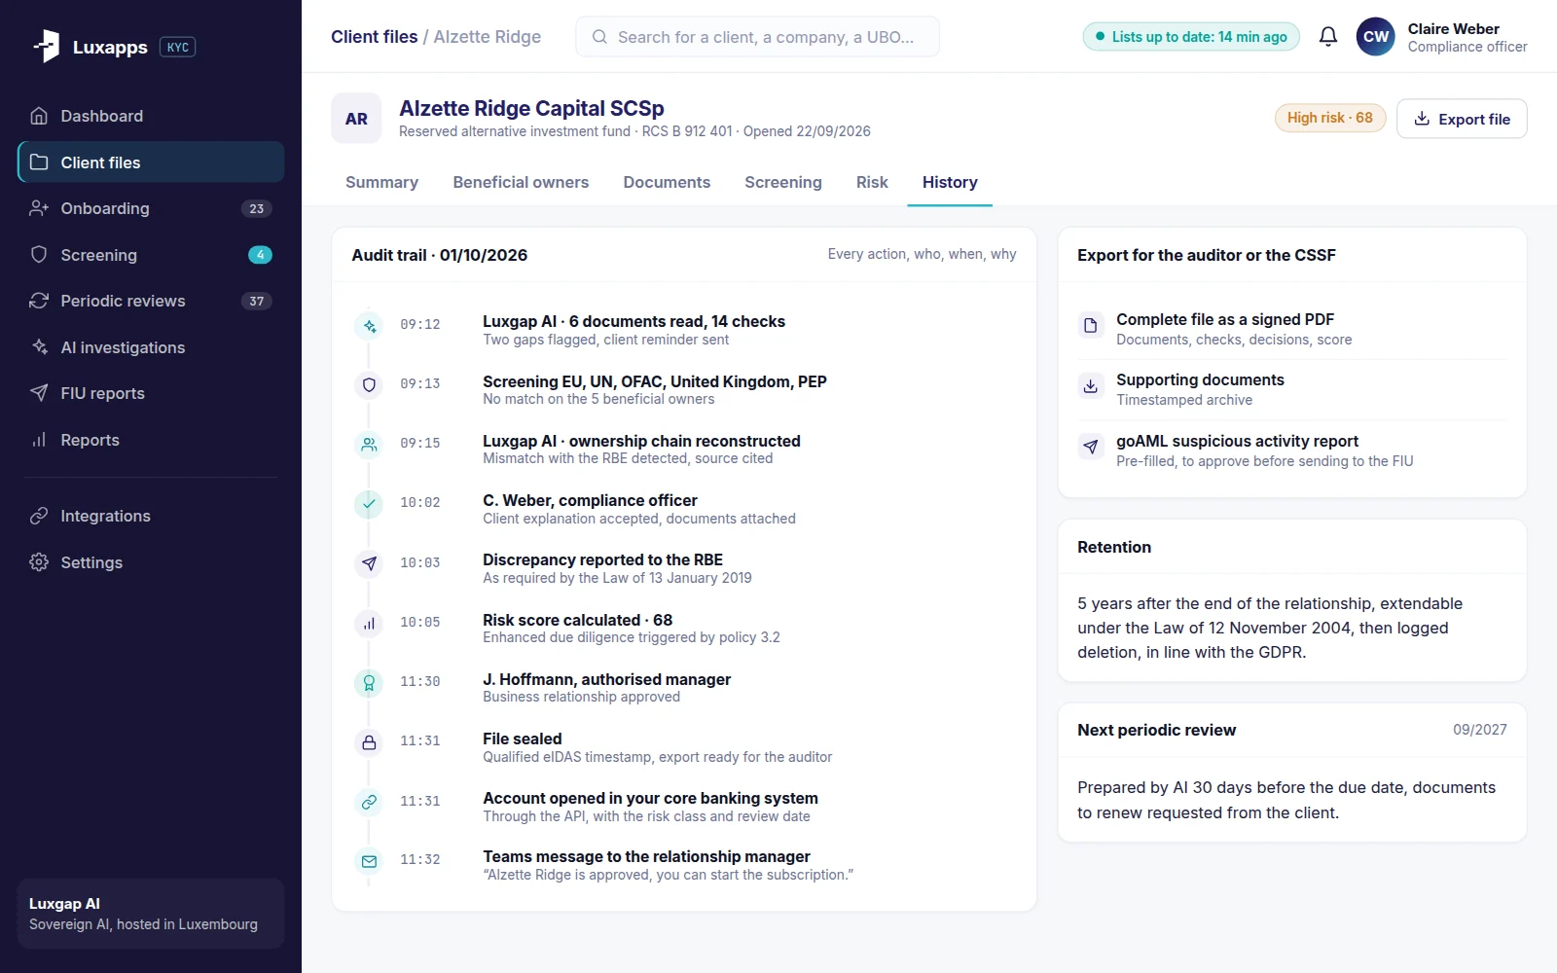The image size is (1557, 973).
Task: Select the Screening tab in the client file
Action: (783, 182)
